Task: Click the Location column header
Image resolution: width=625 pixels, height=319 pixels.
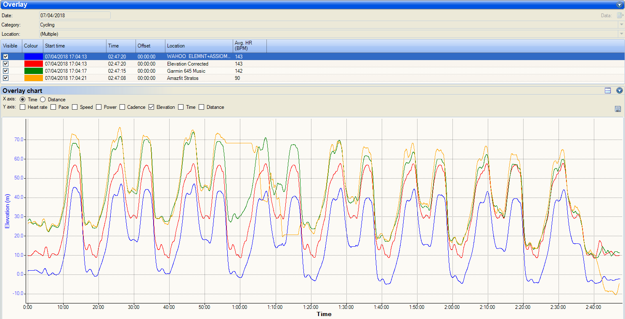Action: 199,46
